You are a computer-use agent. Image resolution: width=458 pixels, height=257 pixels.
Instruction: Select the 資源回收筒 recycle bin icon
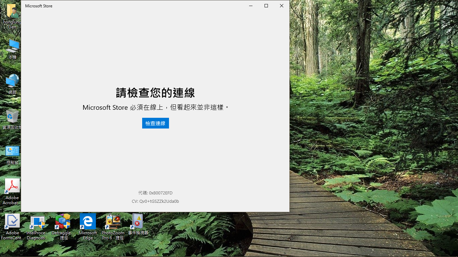coord(12,119)
